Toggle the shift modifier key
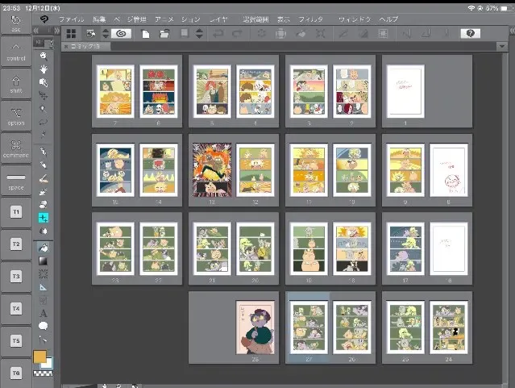Viewport: 515px width, 388px height. coord(16,84)
